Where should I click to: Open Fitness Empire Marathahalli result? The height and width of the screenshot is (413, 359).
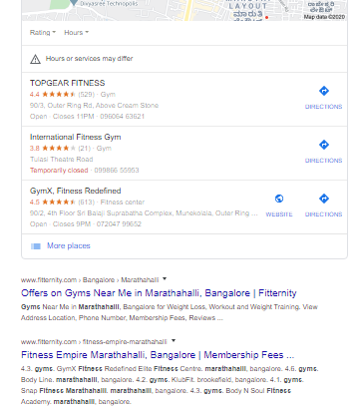[158, 355]
